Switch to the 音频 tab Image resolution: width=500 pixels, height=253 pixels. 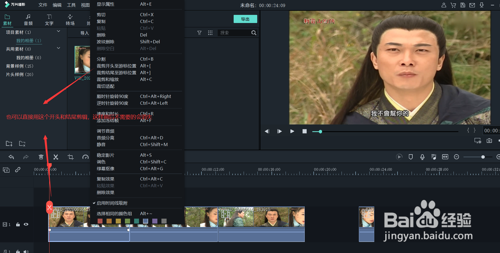[x=28, y=20]
